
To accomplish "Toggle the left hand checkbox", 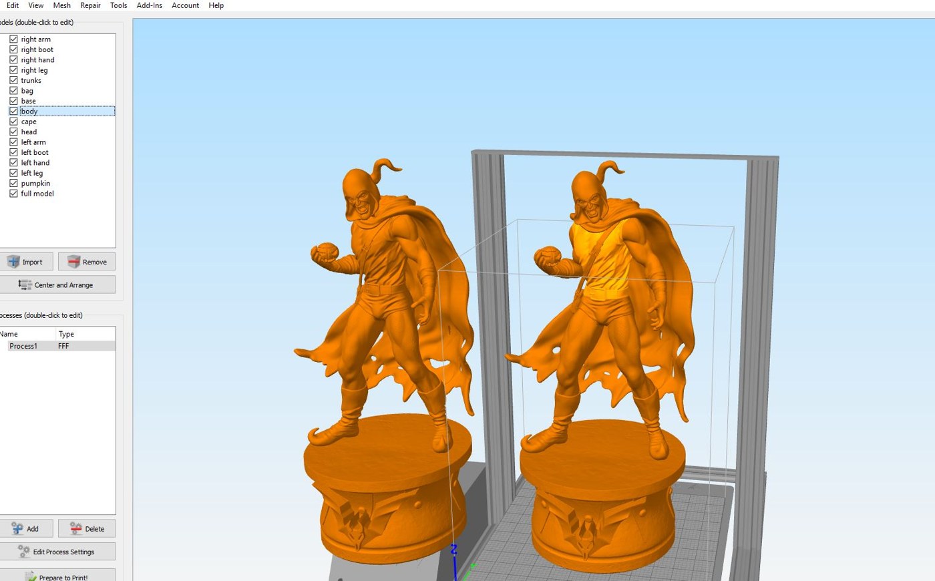I will 13,162.
